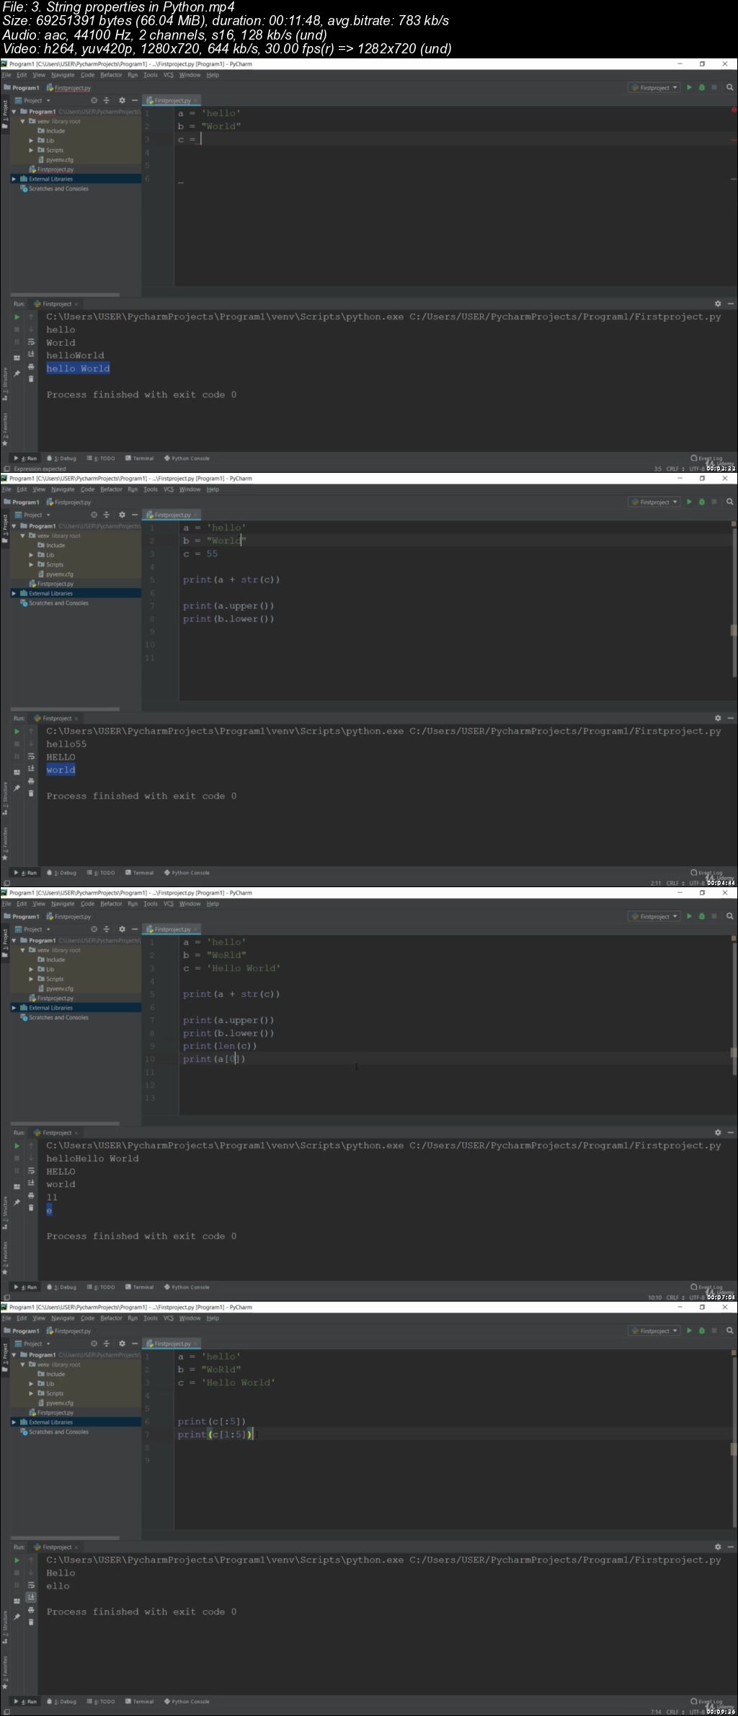Toggle soft-wrap in the Run panel showing 'ello'
The image size is (738, 1716).
pyautogui.click(x=31, y=1585)
